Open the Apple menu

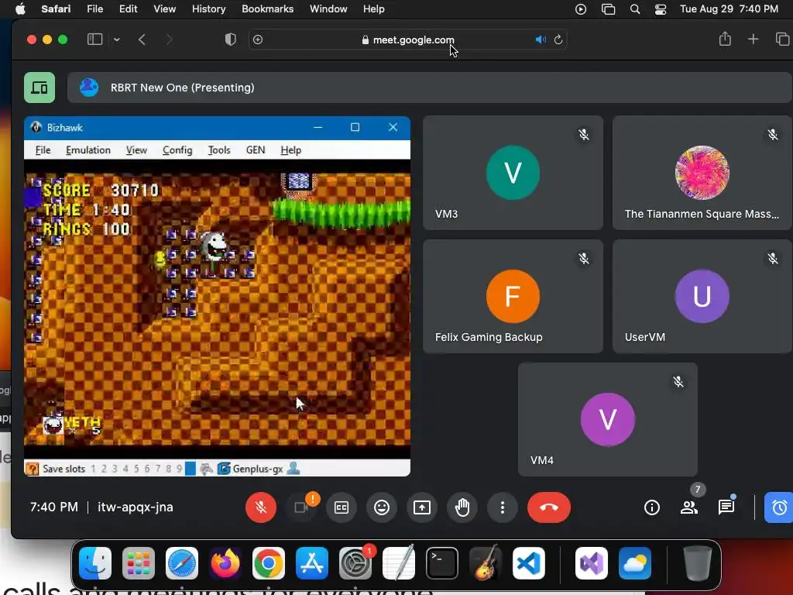[20, 9]
